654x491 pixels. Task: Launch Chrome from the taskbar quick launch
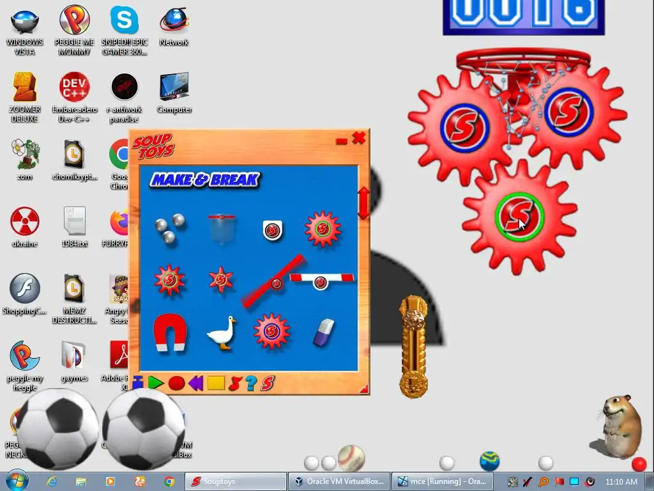tap(169, 481)
